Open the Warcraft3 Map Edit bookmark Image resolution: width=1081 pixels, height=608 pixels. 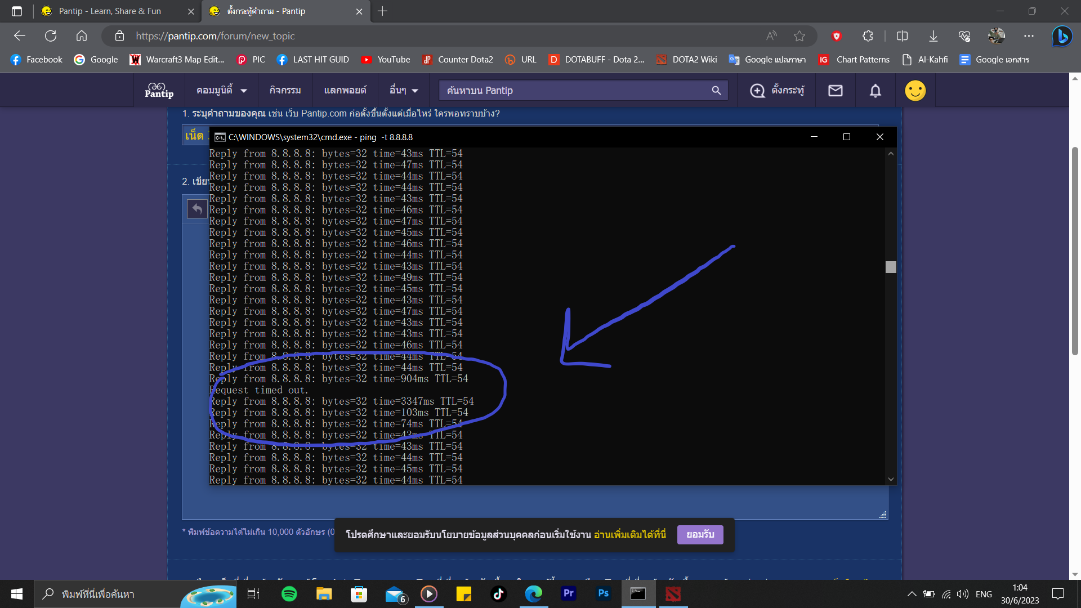point(177,60)
